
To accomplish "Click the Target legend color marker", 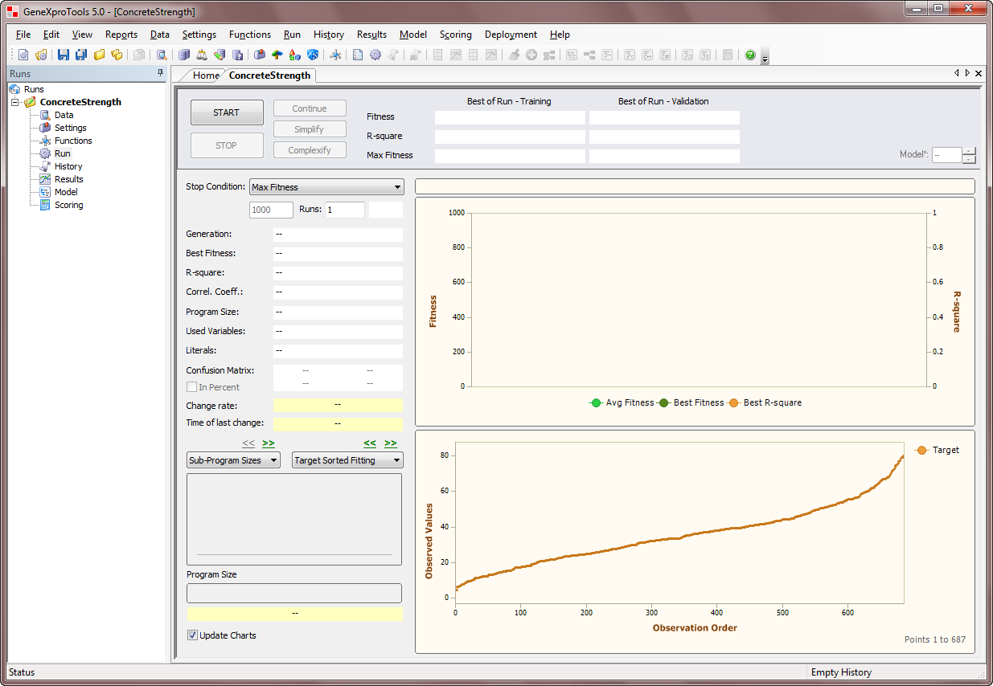I will 921,451.
